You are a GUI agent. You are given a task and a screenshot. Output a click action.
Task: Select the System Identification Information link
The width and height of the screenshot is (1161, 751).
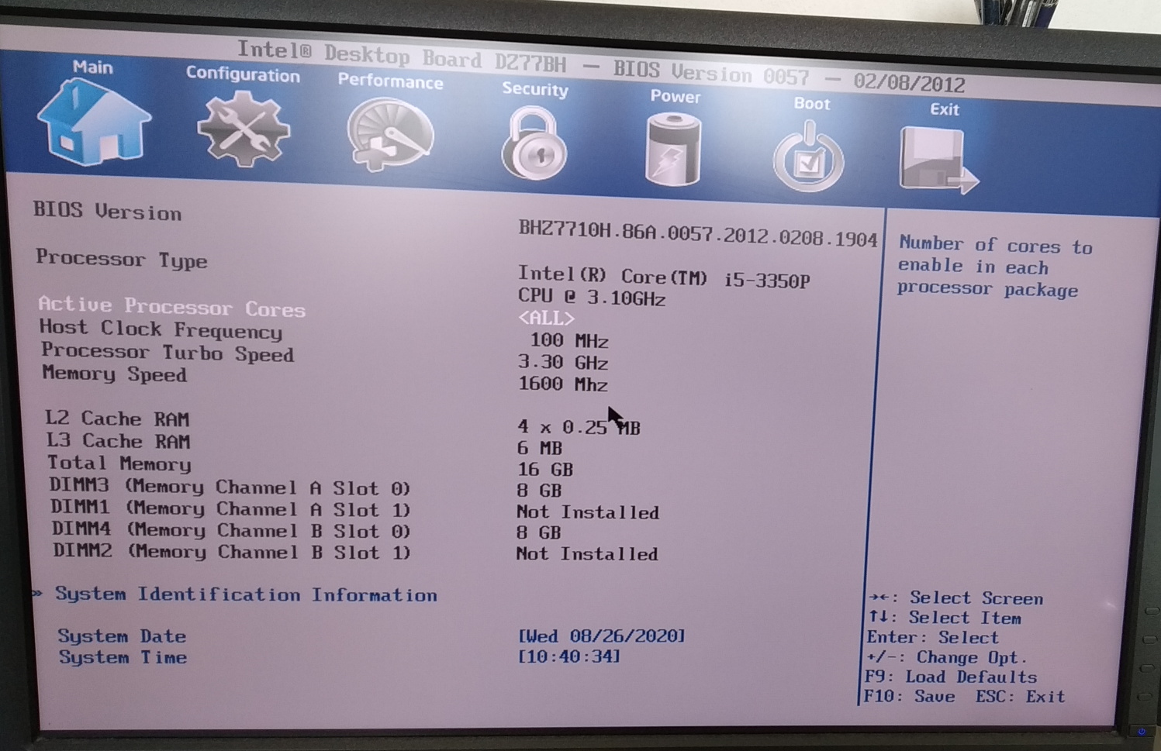(246, 594)
